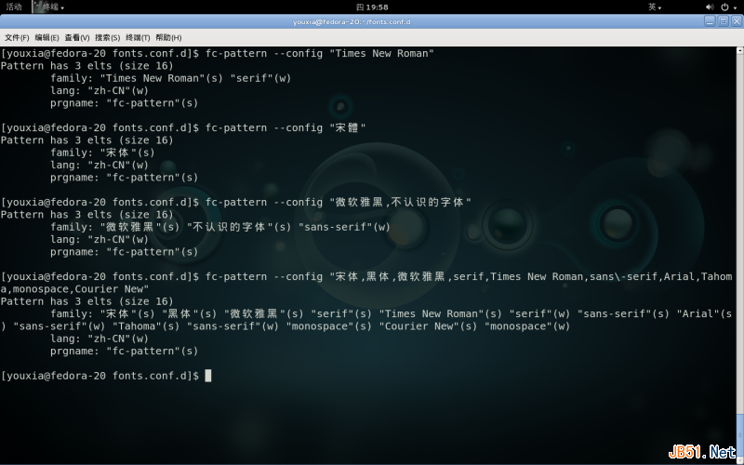Open the 搜索(S) menu

point(107,37)
